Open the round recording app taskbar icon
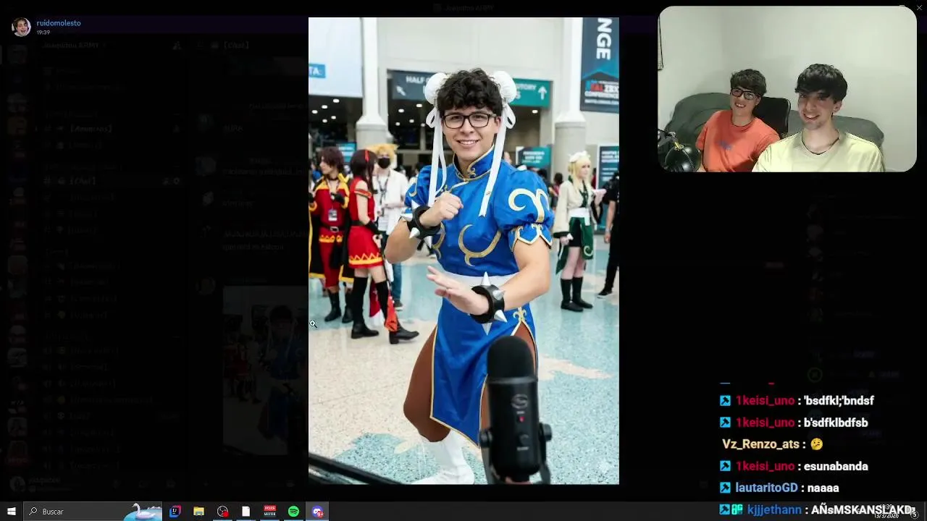Screen dimensions: 927x521 [x=222, y=512]
